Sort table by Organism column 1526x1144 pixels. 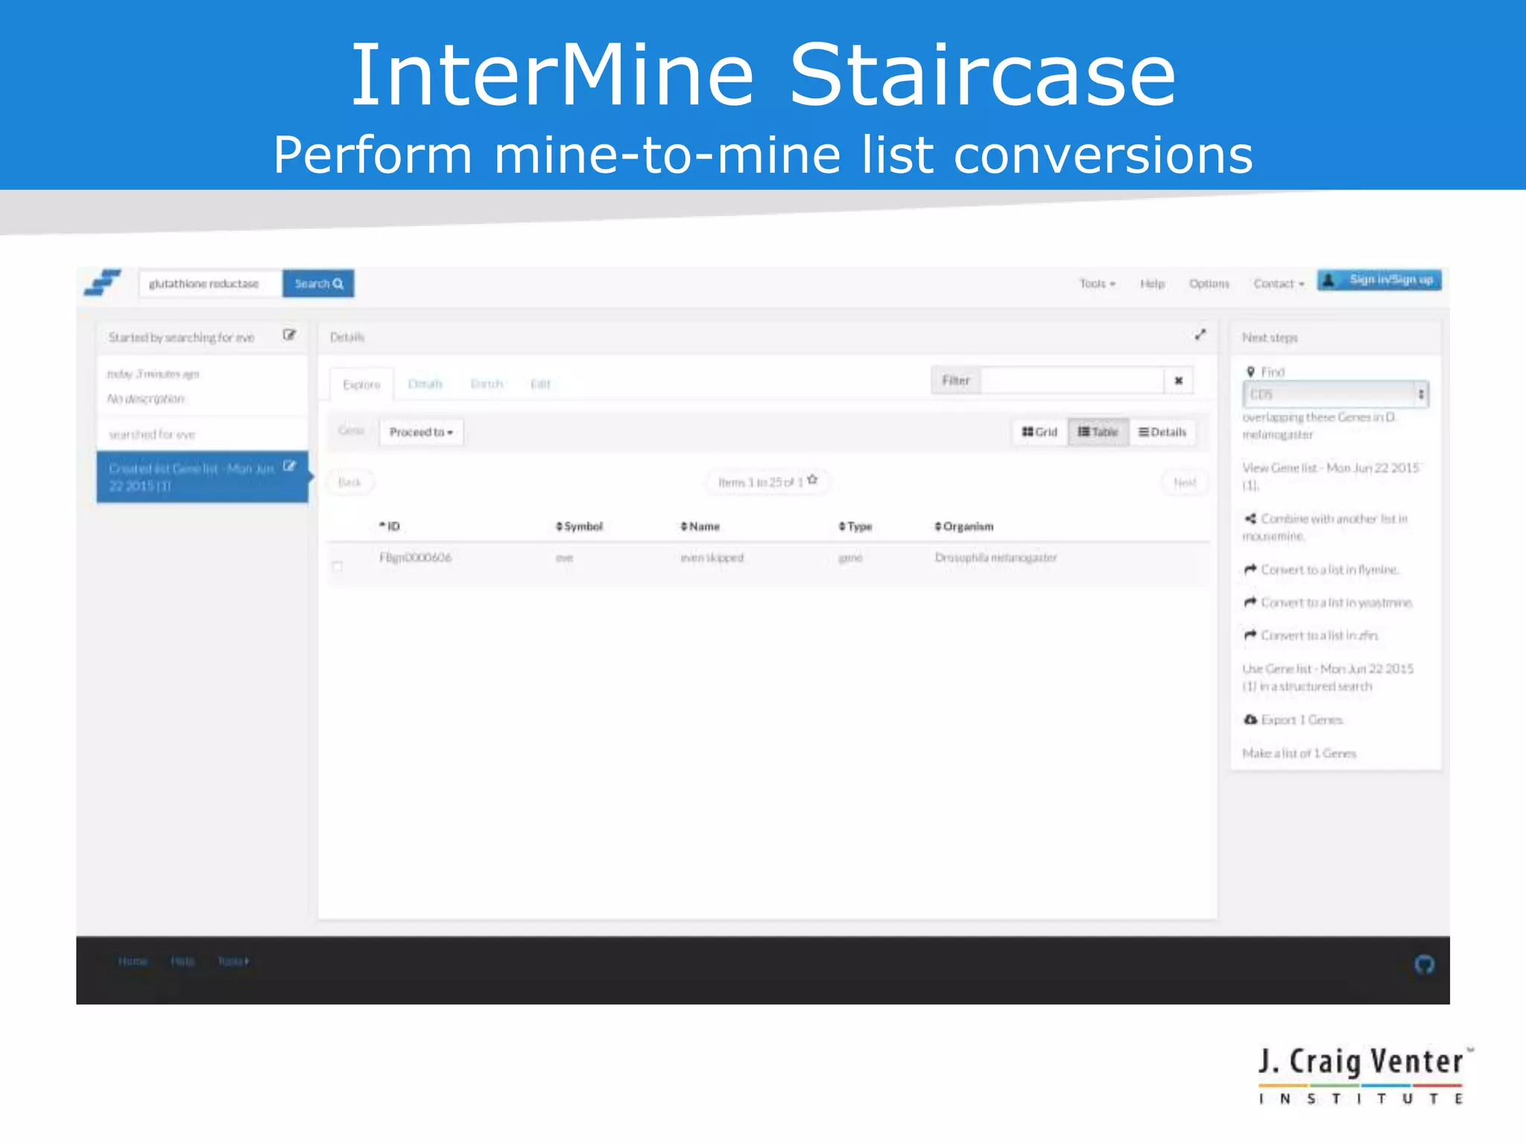coord(963,527)
